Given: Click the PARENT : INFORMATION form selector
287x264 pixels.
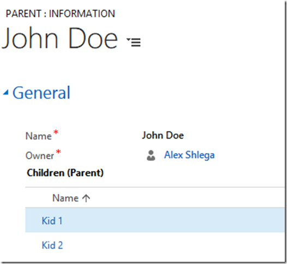Looking at the screenshot, I should point(61,14).
